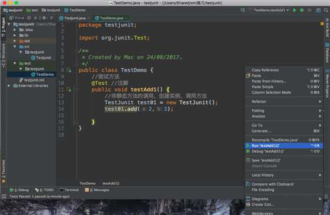Collapse the root testjunit project node
Image resolution: width=330 pixels, height=215 pixels.
pos(9,24)
